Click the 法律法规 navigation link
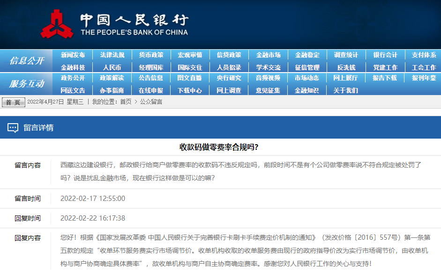This screenshot has height=273, width=441. tap(112, 54)
